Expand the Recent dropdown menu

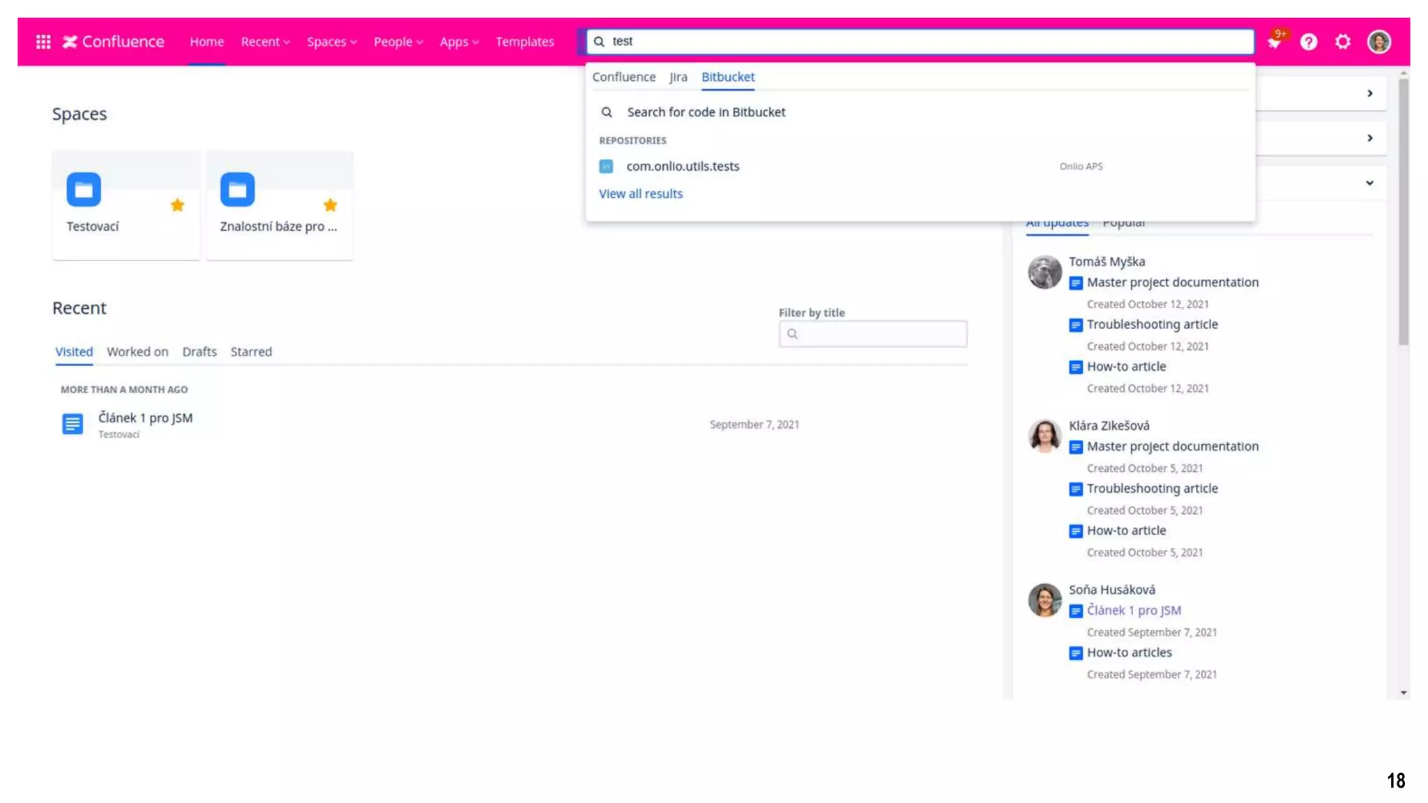265,42
